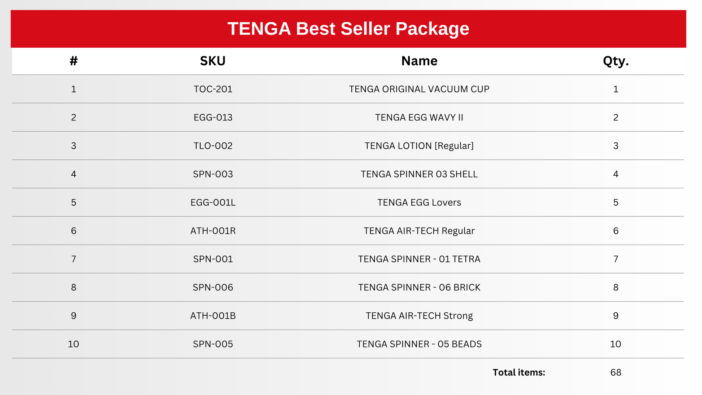702x395 pixels.
Task: Click the TLO-002 SKU cell
Action: pos(213,146)
